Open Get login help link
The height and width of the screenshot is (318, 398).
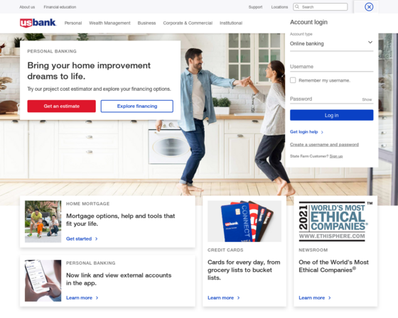[304, 132]
